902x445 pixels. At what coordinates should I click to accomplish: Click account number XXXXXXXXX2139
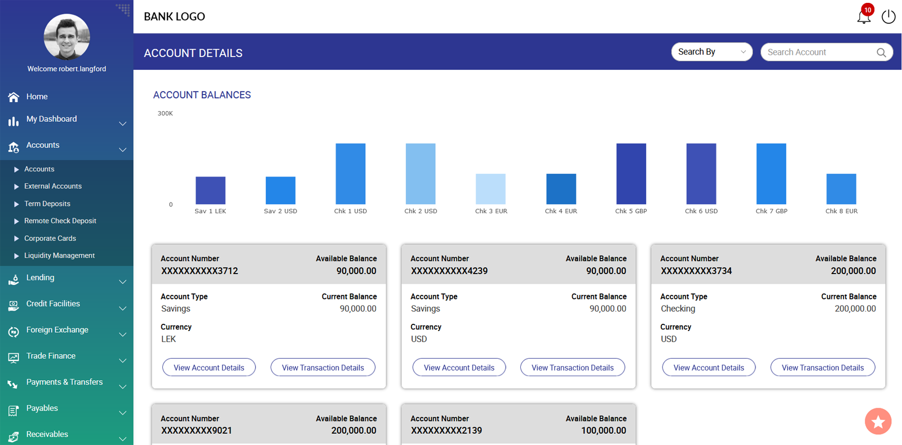446,431
